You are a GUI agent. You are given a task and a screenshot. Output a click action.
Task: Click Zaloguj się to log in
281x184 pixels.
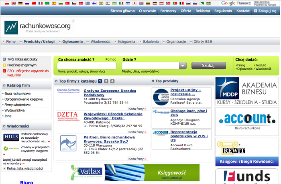[x=265, y=11]
